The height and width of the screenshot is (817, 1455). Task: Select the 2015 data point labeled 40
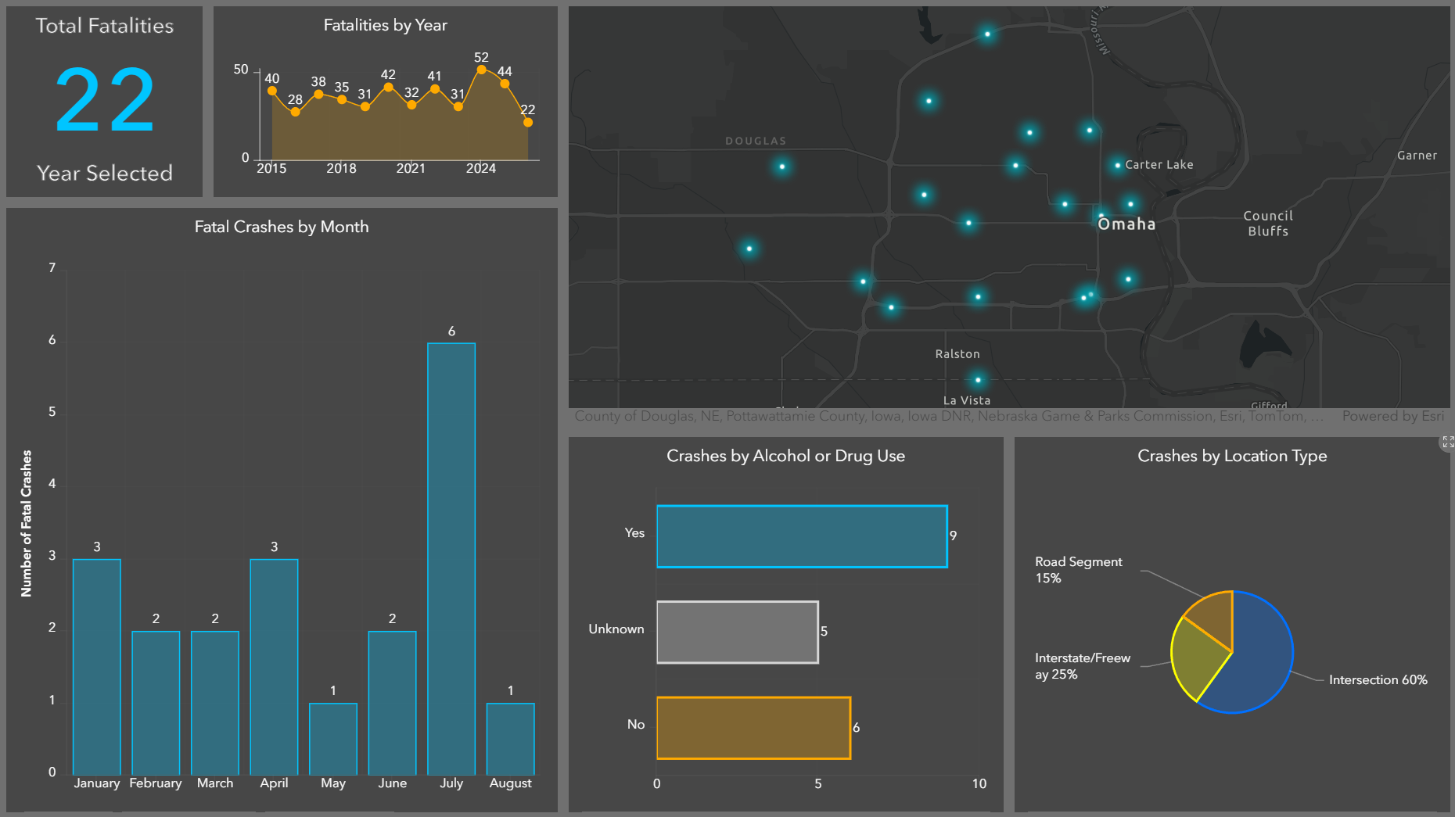(x=272, y=91)
